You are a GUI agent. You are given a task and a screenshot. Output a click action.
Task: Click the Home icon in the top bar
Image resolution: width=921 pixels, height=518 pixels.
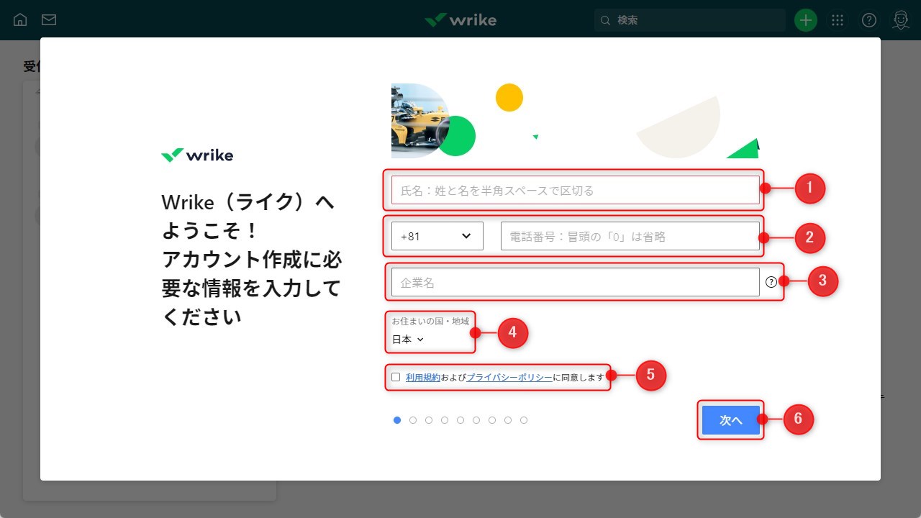pyautogui.click(x=19, y=19)
